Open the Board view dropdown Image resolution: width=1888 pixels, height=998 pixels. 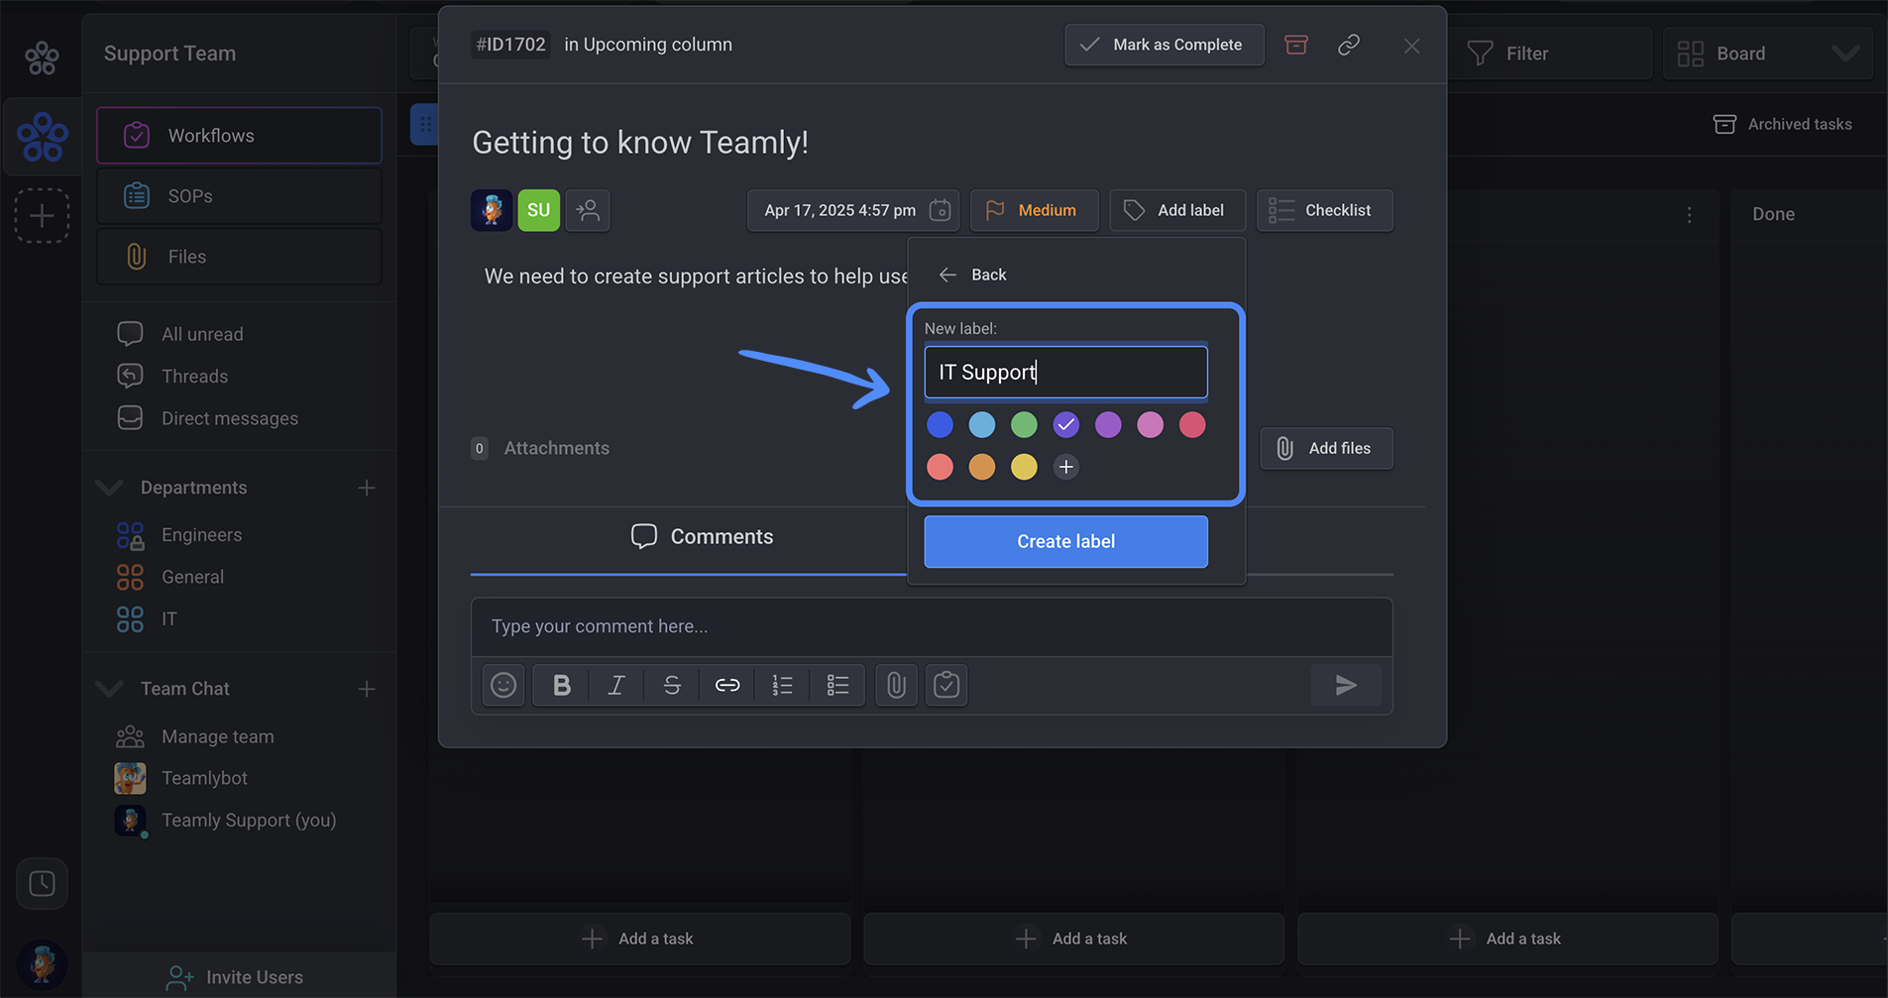(x=1768, y=54)
